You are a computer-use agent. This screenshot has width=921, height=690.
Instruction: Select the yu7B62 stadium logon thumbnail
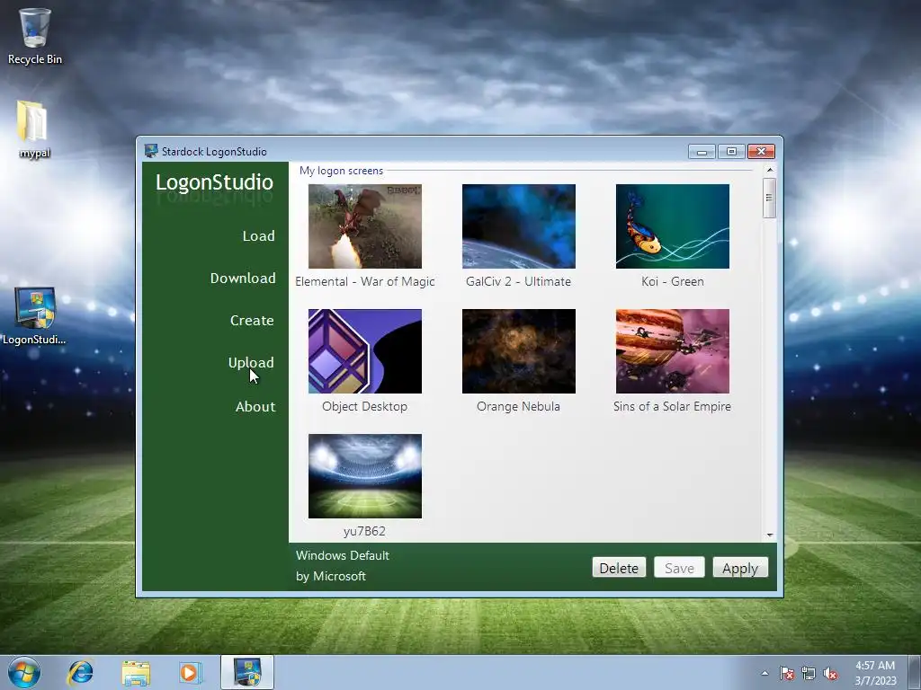click(x=365, y=476)
